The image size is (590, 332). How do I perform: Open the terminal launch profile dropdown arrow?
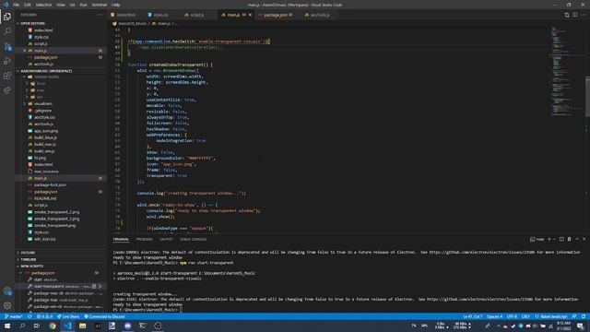[x=554, y=239]
